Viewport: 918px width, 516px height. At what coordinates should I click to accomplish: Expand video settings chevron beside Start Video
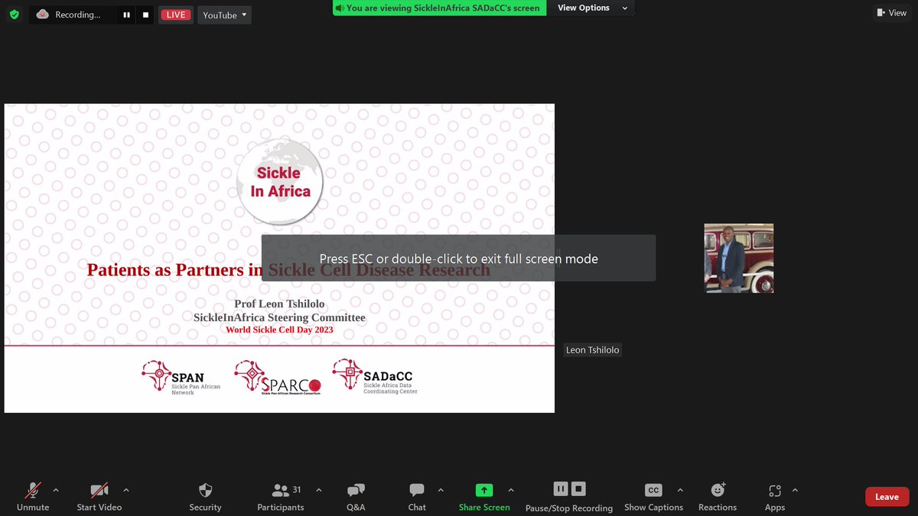pos(126,490)
